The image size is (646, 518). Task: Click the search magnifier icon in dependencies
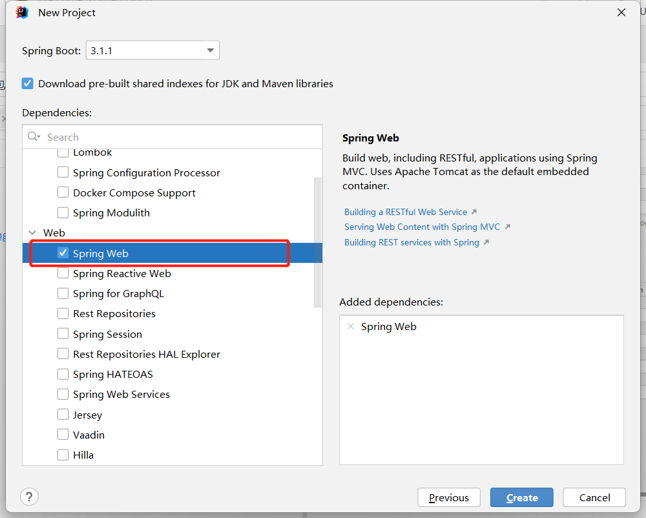(x=33, y=137)
